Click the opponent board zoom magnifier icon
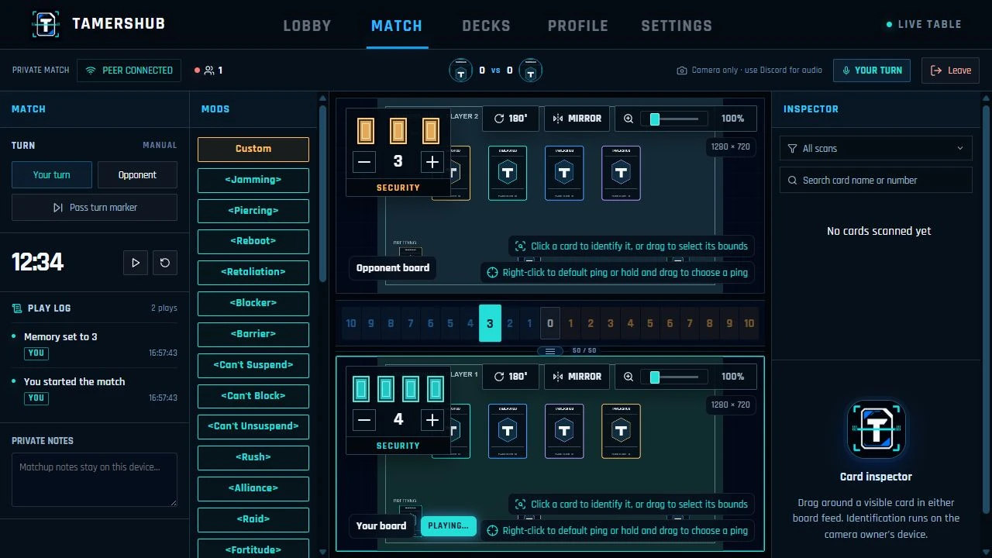The width and height of the screenshot is (992, 558). (x=629, y=119)
